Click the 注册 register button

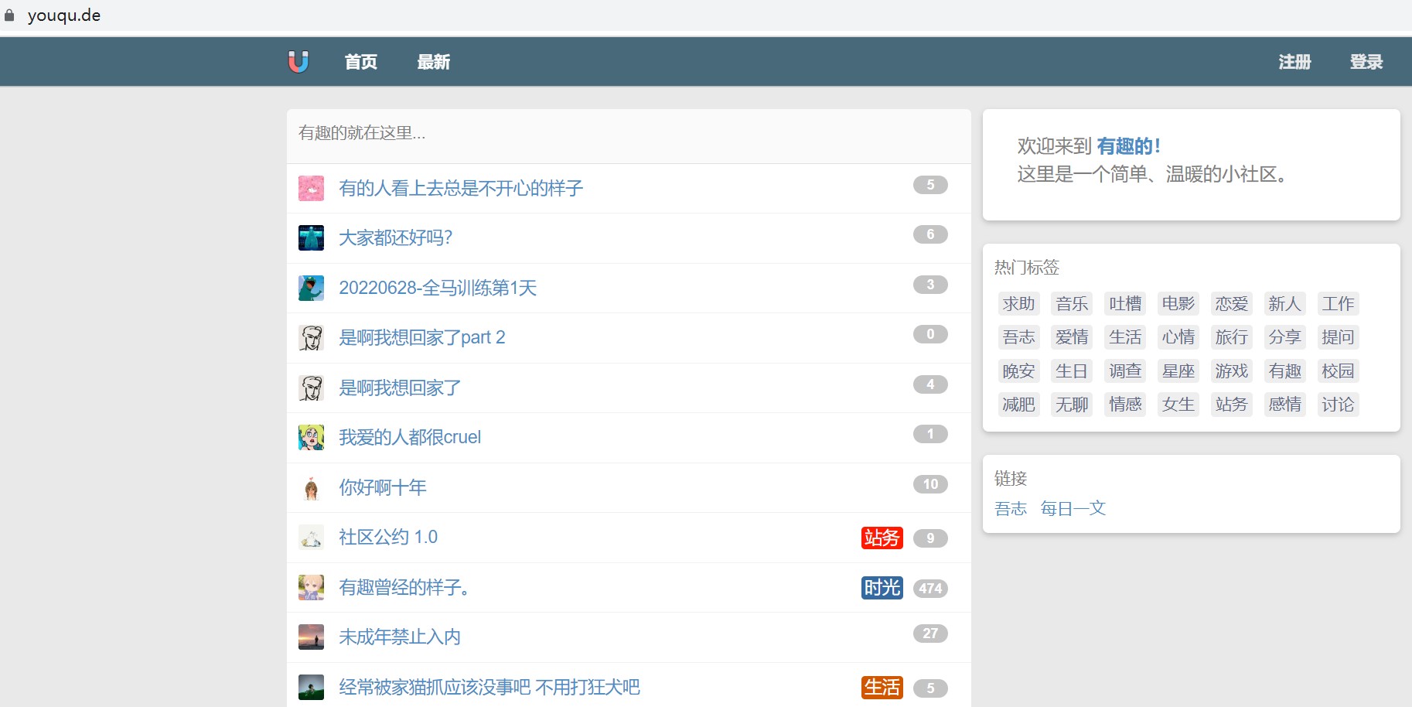click(x=1294, y=62)
